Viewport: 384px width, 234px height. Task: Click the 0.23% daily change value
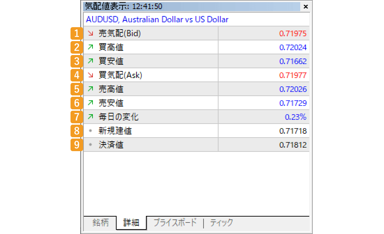click(x=296, y=117)
